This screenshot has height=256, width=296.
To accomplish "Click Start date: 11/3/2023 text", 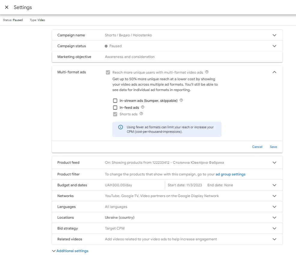I will (185, 185).
